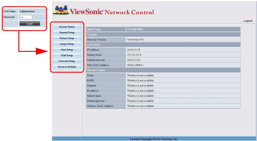The height and width of the screenshot is (141, 257).
Task: Select the model name VS PJD7383i
Action: 135,29
